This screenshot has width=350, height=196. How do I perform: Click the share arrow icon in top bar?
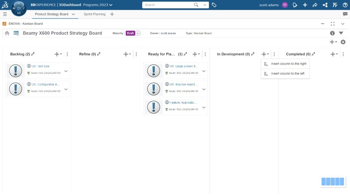[x=315, y=5]
